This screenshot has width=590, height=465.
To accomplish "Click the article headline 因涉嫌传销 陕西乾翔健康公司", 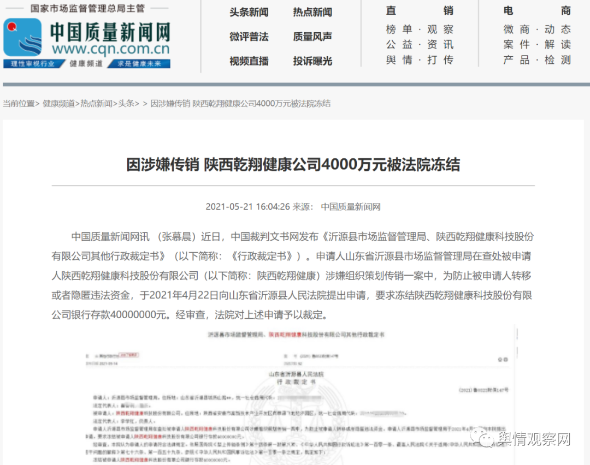I will coord(293,165).
